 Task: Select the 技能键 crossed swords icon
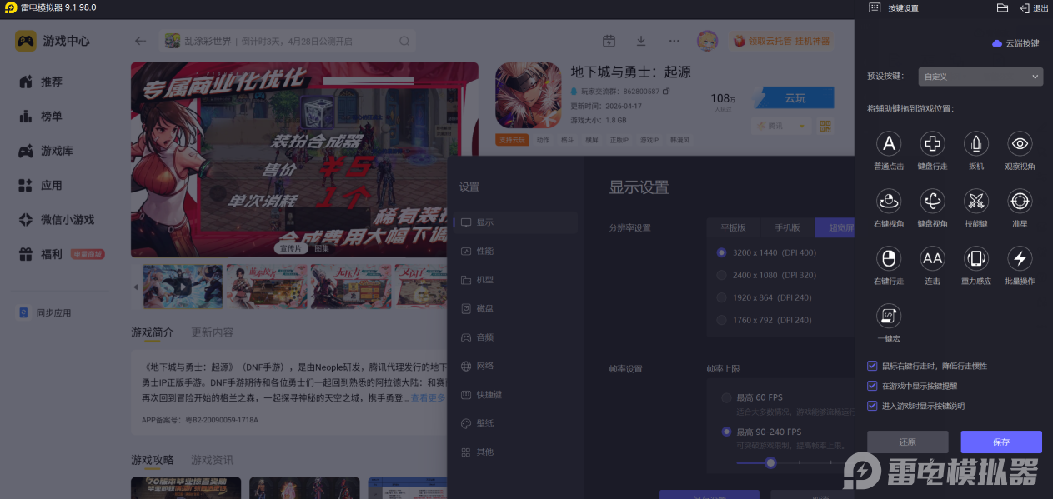click(976, 201)
